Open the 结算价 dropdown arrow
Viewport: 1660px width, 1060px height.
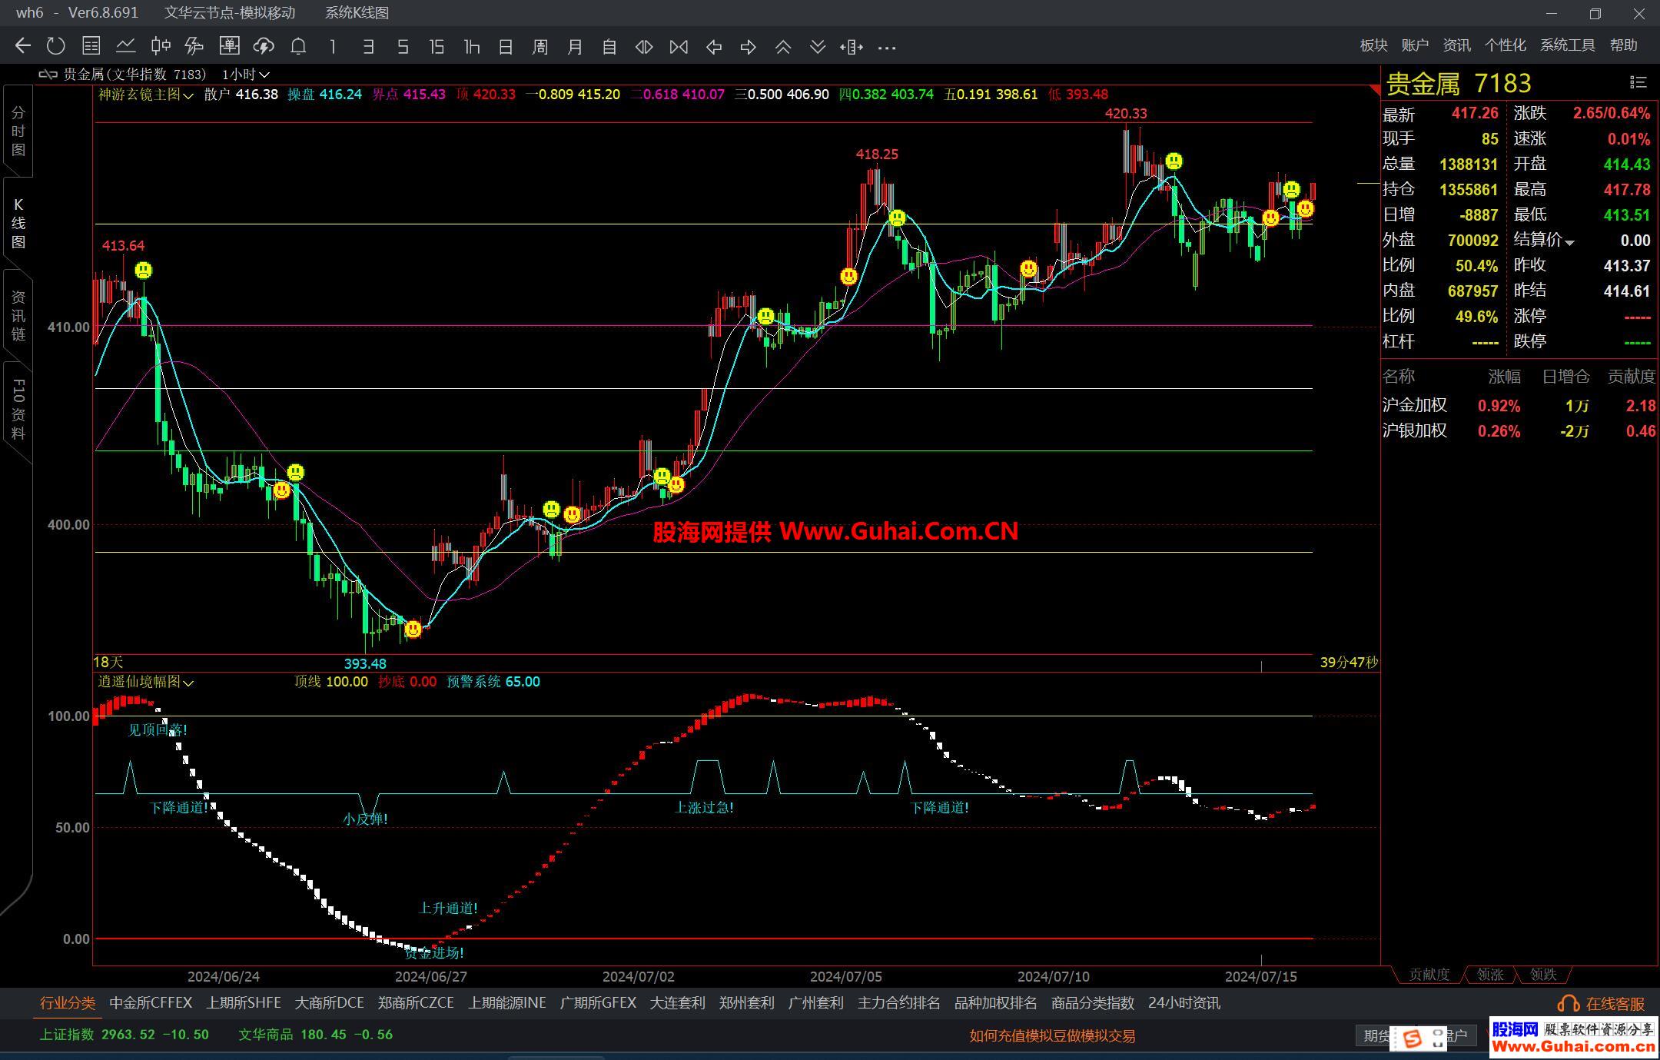[x=1570, y=242]
